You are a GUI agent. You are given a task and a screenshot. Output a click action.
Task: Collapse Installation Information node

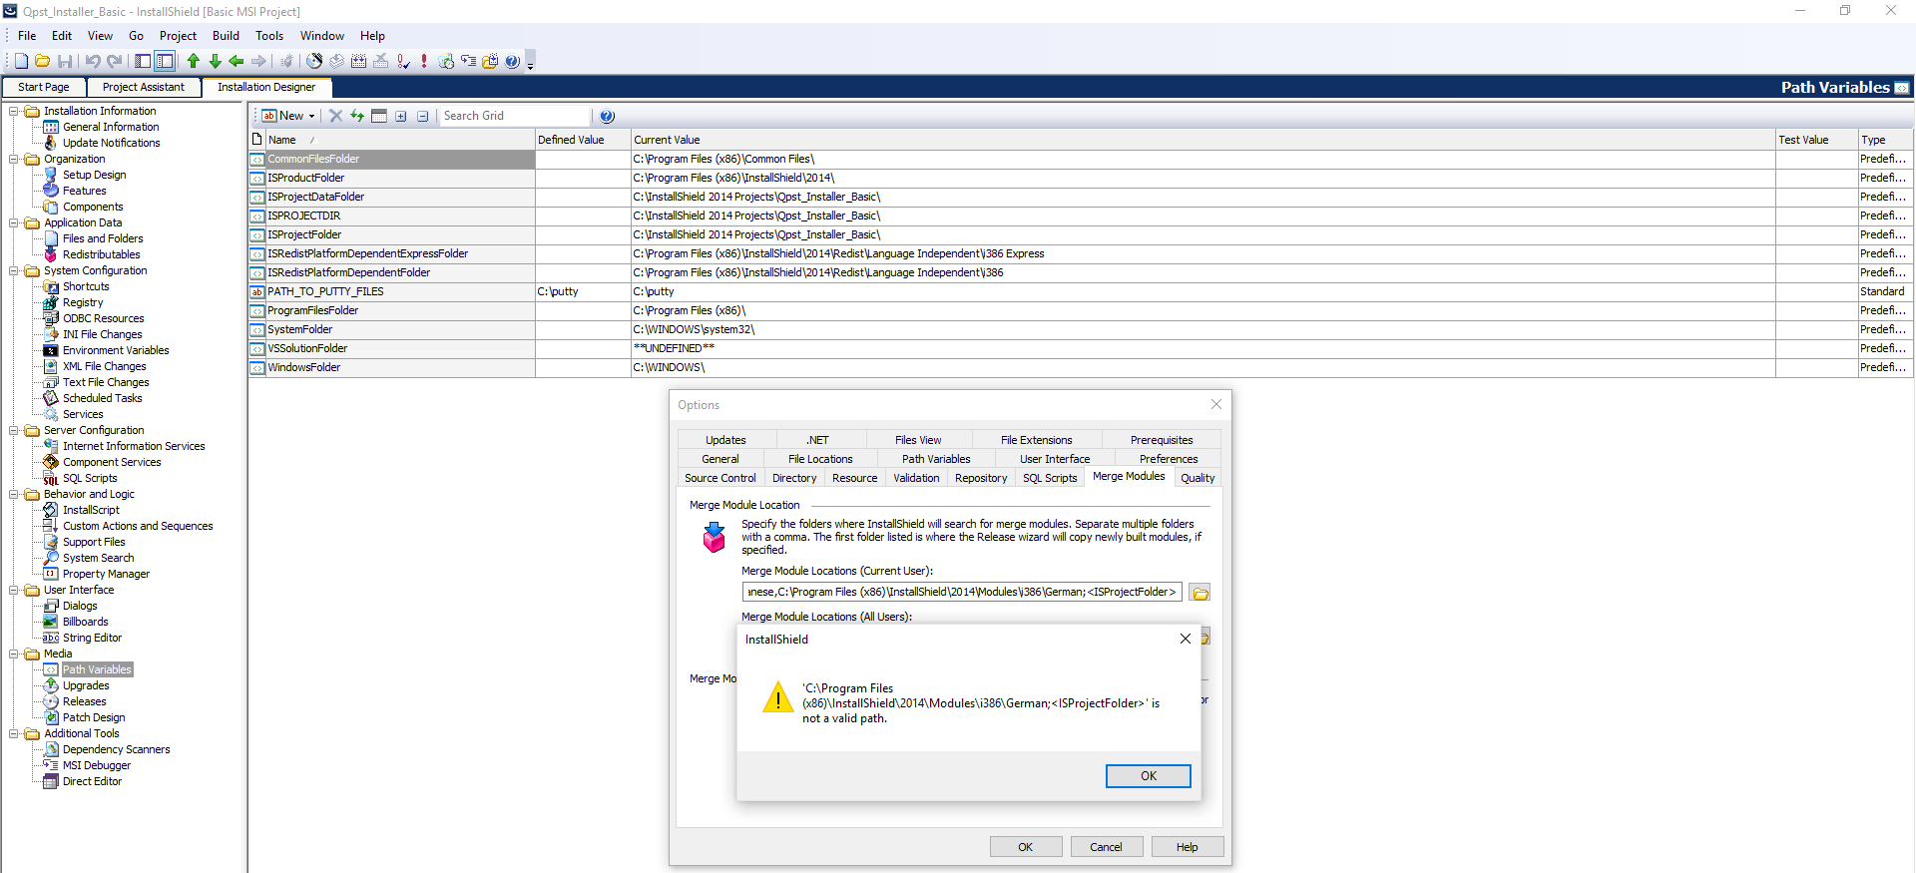(14, 111)
